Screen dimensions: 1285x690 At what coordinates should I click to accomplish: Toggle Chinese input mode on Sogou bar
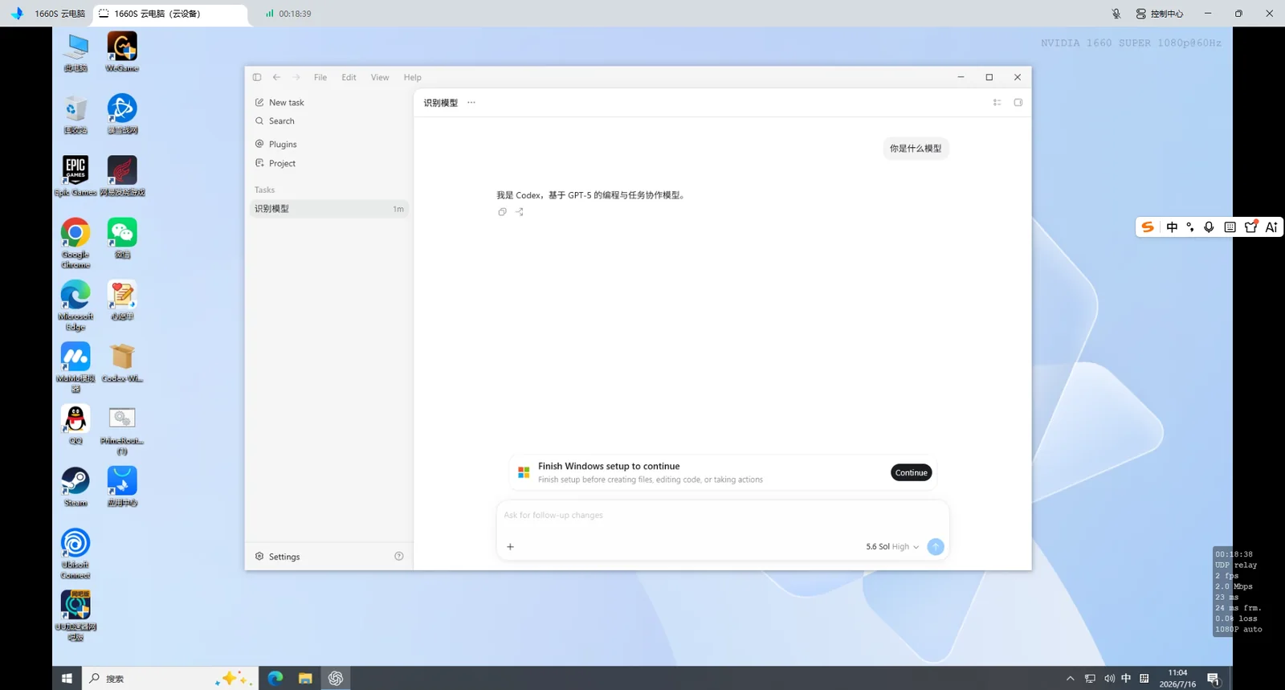pyautogui.click(x=1172, y=227)
